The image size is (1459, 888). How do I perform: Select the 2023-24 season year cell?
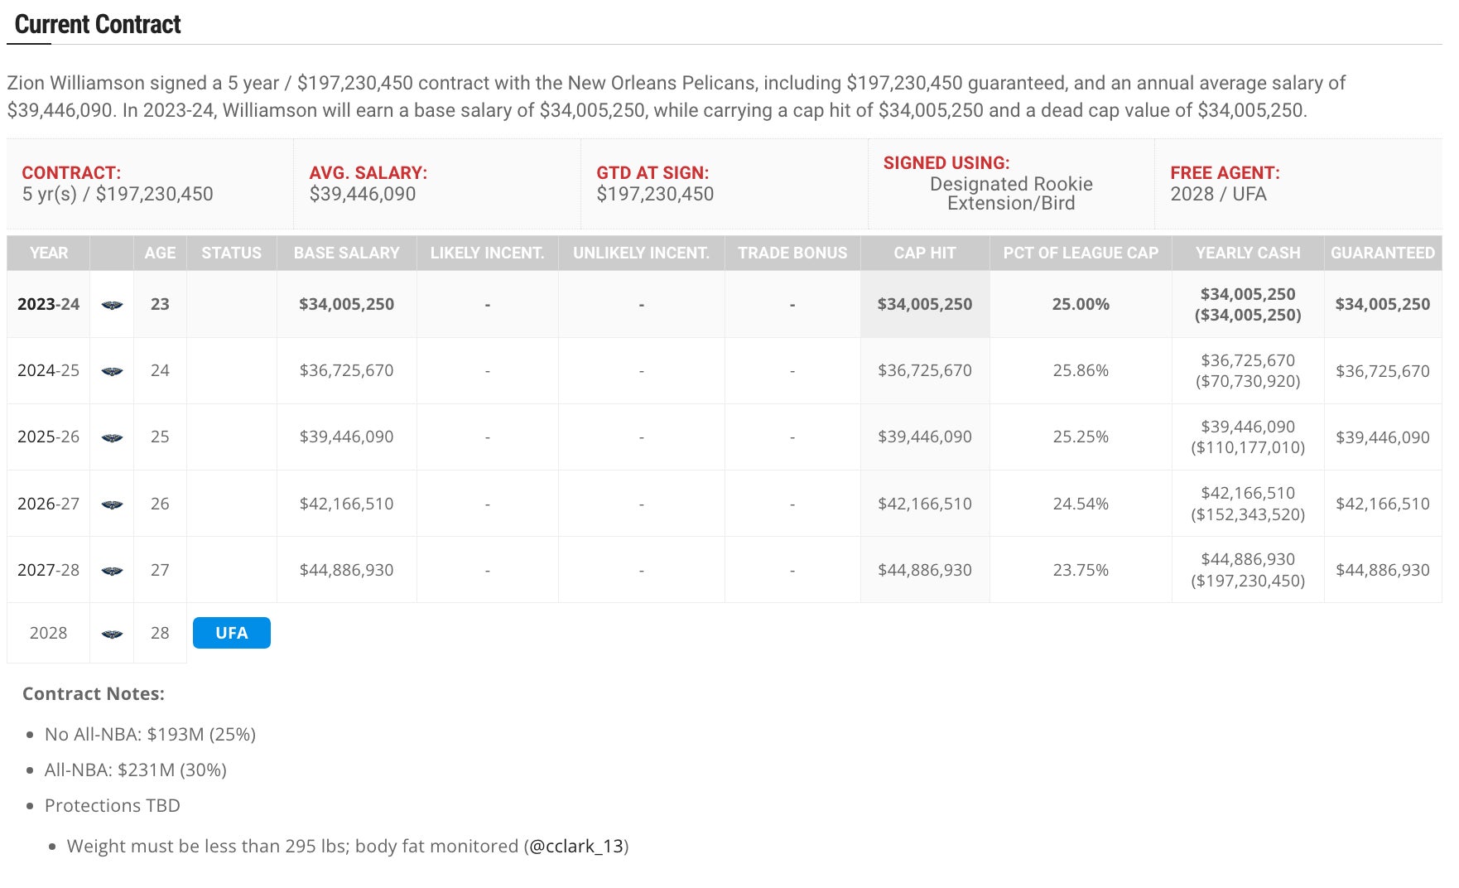tap(48, 304)
